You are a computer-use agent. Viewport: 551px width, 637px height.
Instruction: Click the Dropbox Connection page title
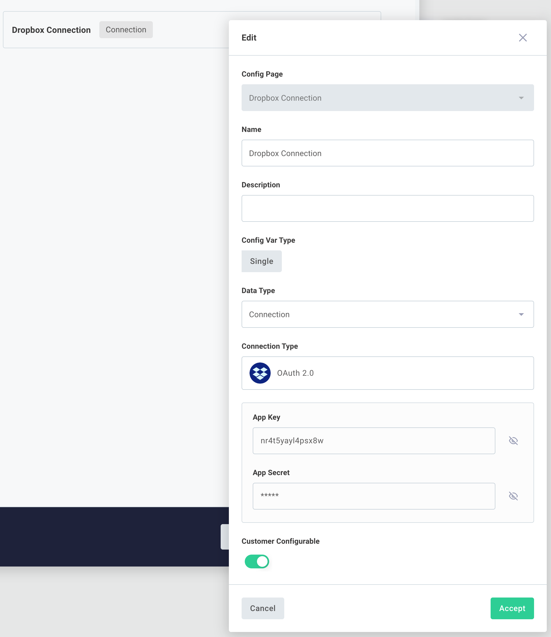point(51,30)
